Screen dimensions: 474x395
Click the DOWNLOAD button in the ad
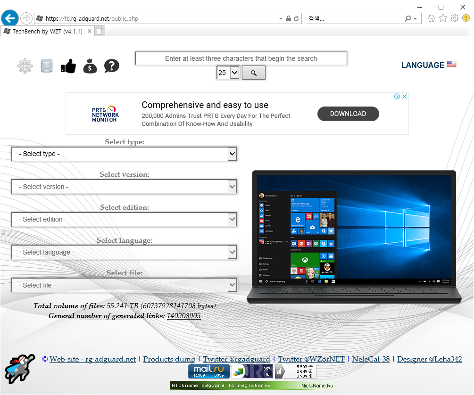[x=348, y=114]
